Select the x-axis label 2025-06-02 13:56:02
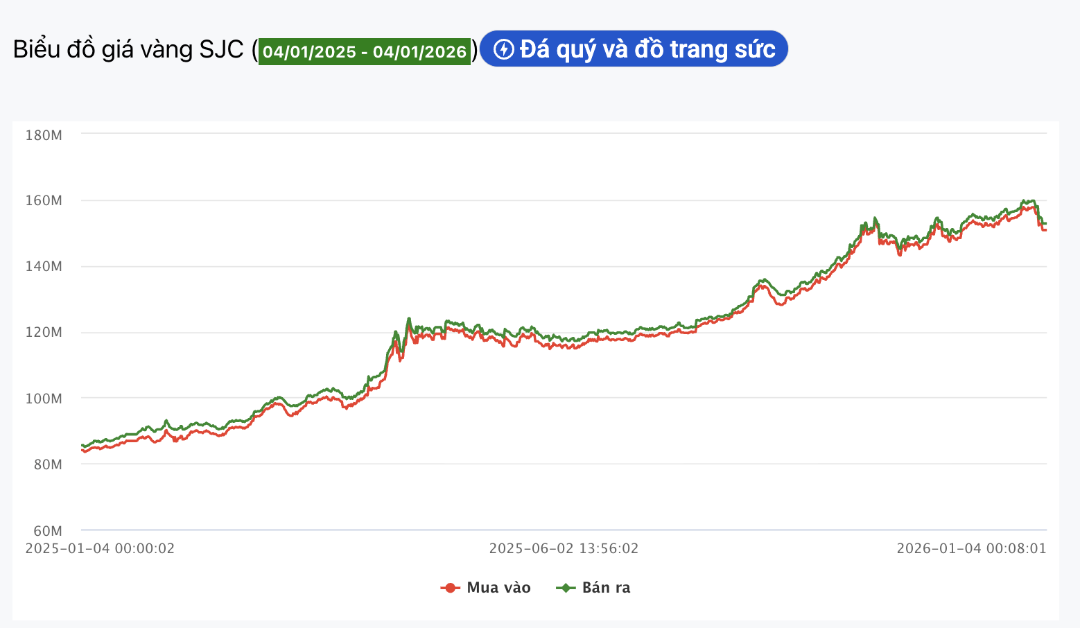The height and width of the screenshot is (628, 1080). [564, 549]
